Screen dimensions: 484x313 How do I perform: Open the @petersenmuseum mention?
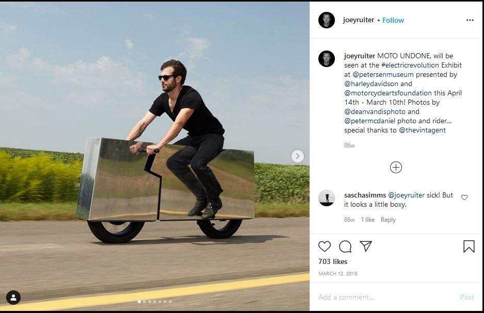383,75
